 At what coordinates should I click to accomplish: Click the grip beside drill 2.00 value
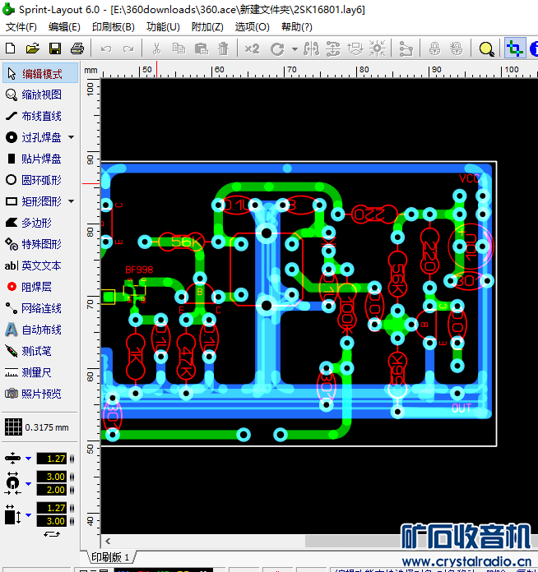72,490
